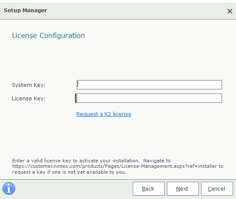Image resolution: width=236 pixels, height=199 pixels.
Task: Focus the License Key text field
Action: (149, 98)
